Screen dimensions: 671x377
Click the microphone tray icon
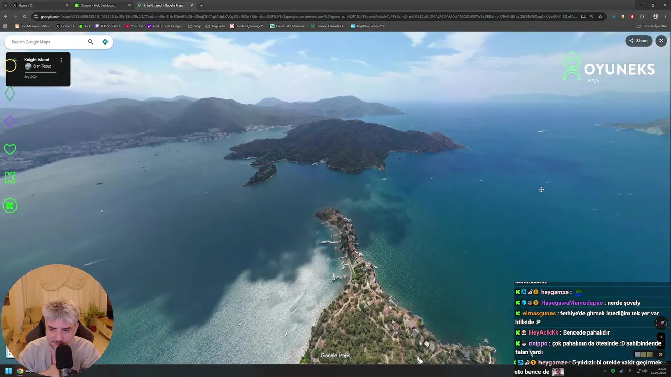coord(630,371)
